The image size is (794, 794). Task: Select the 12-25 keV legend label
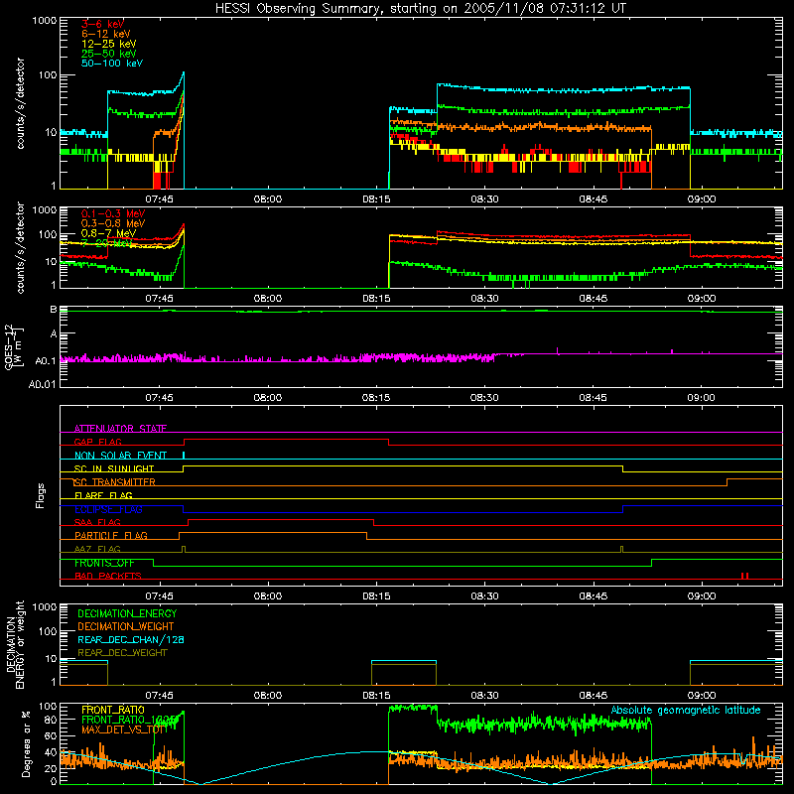coord(109,44)
